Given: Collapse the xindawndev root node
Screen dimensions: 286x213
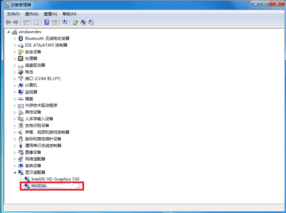Looking at the screenshot, I should (x=8, y=32).
